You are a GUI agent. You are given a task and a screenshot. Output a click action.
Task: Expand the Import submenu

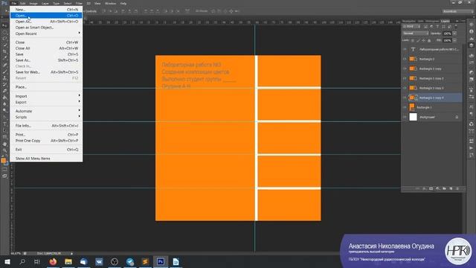click(x=47, y=96)
